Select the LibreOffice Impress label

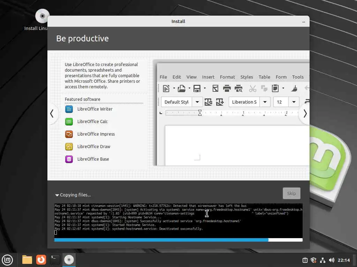click(x=96, y=134)
